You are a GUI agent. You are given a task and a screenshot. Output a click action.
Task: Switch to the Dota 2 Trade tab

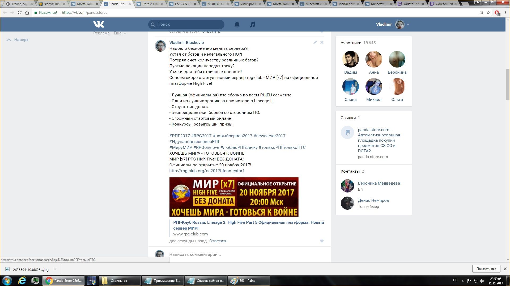(x=150, y=4)
